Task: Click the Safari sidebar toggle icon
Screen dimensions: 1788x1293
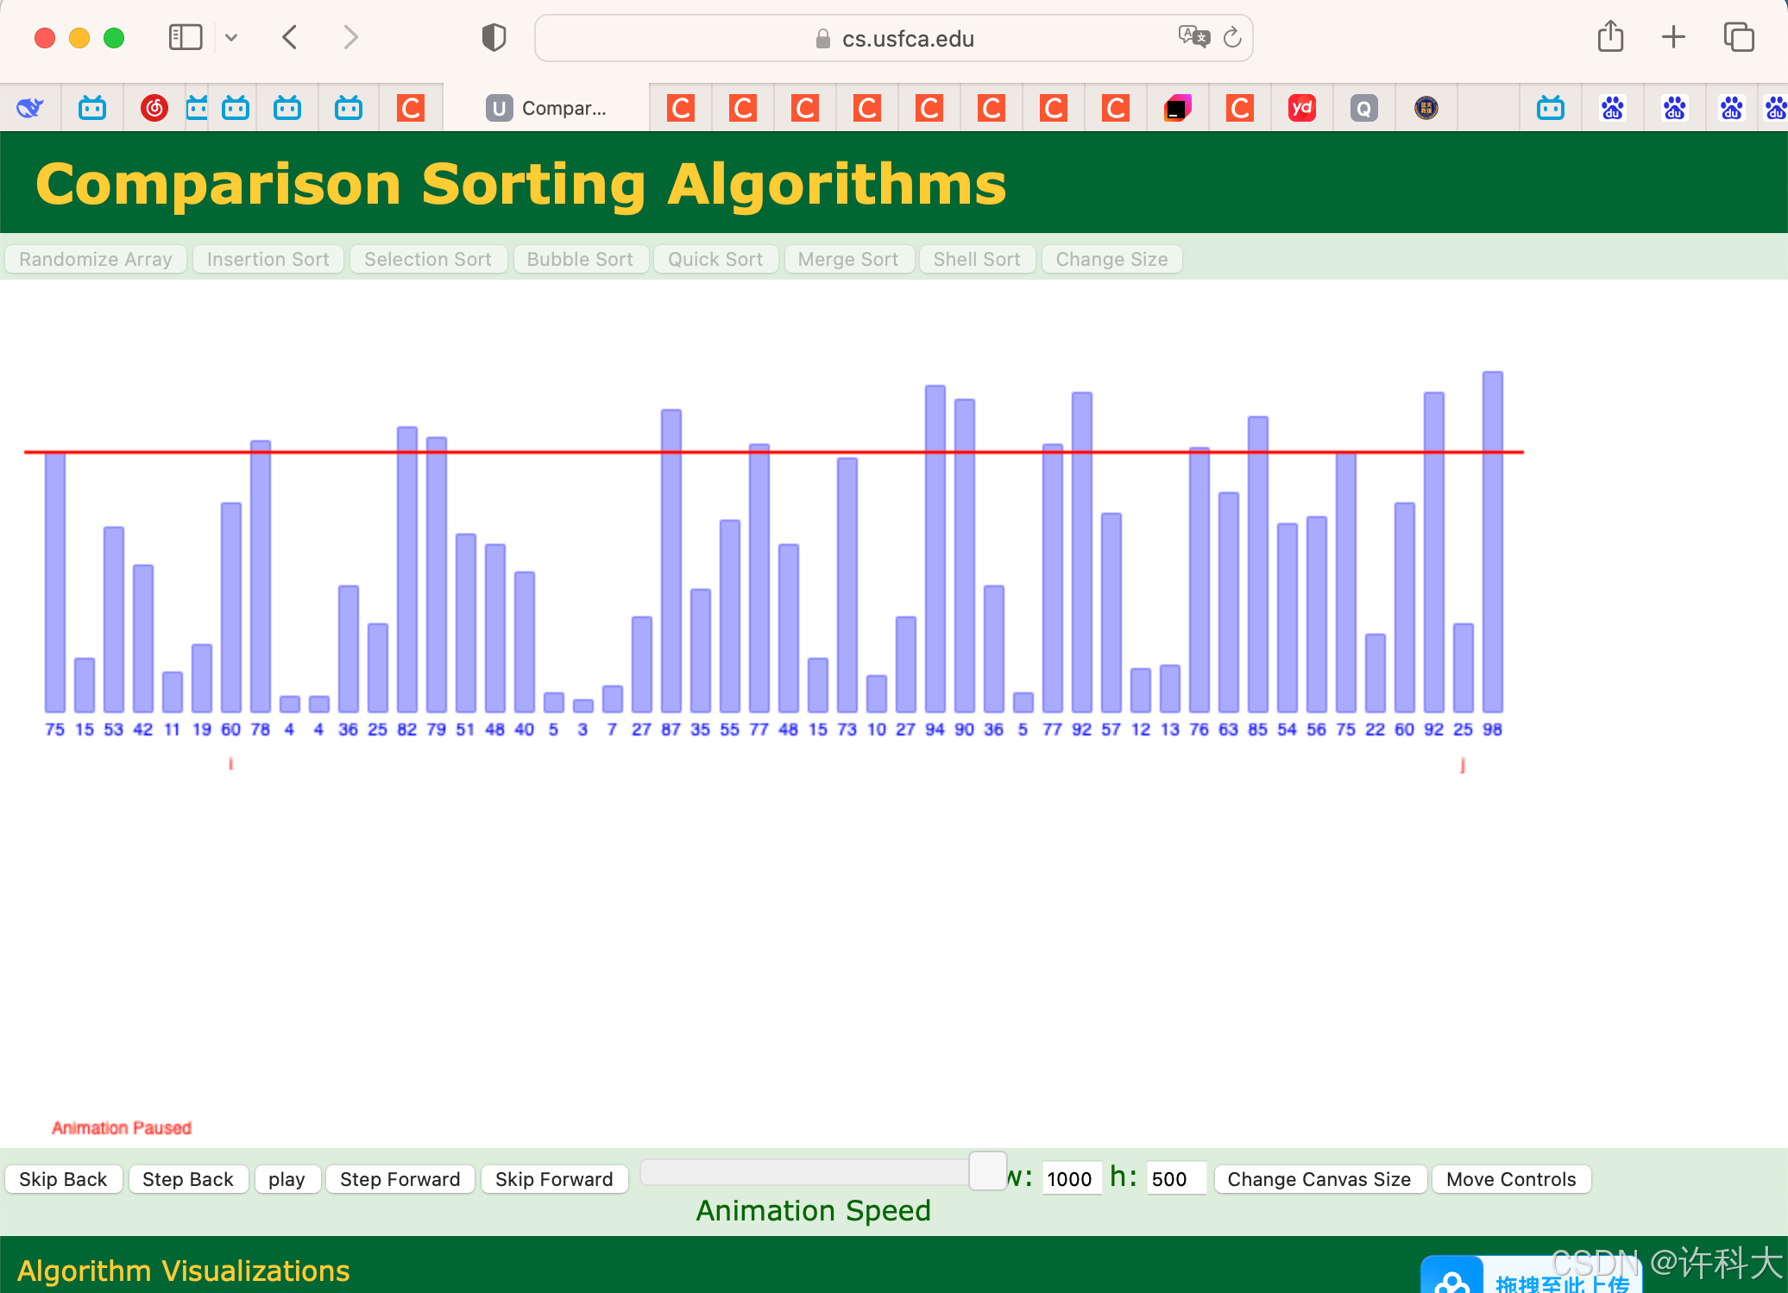Action: point(185,37)
